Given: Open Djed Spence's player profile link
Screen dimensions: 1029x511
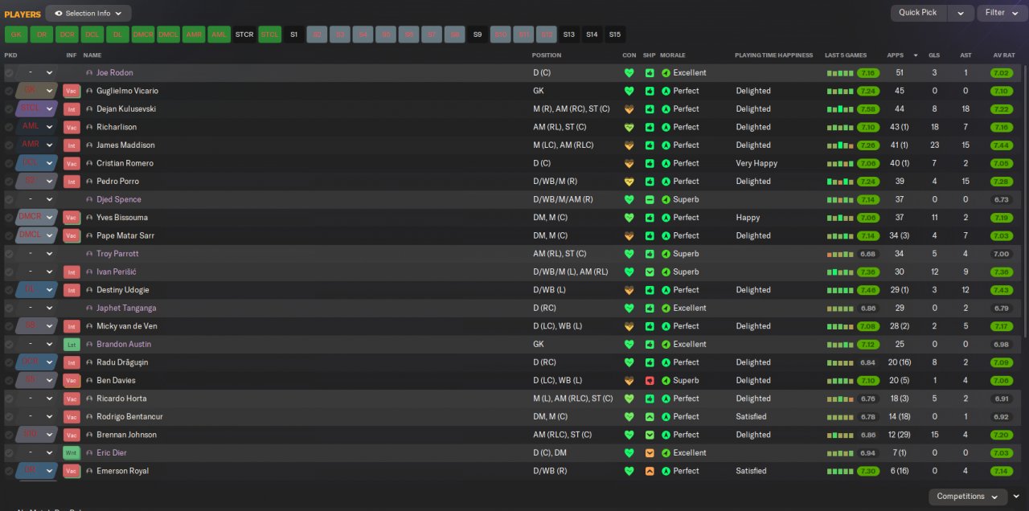Looking at the screenshot, I should pyautogui.click(x=119, y=199).
